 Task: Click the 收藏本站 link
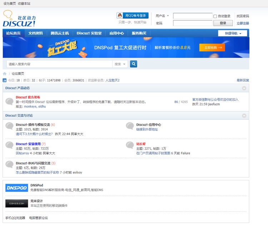tap(24, 4)
